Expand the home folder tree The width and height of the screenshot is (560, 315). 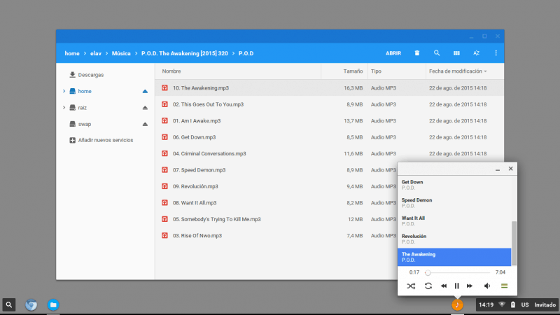coord(64,92)
